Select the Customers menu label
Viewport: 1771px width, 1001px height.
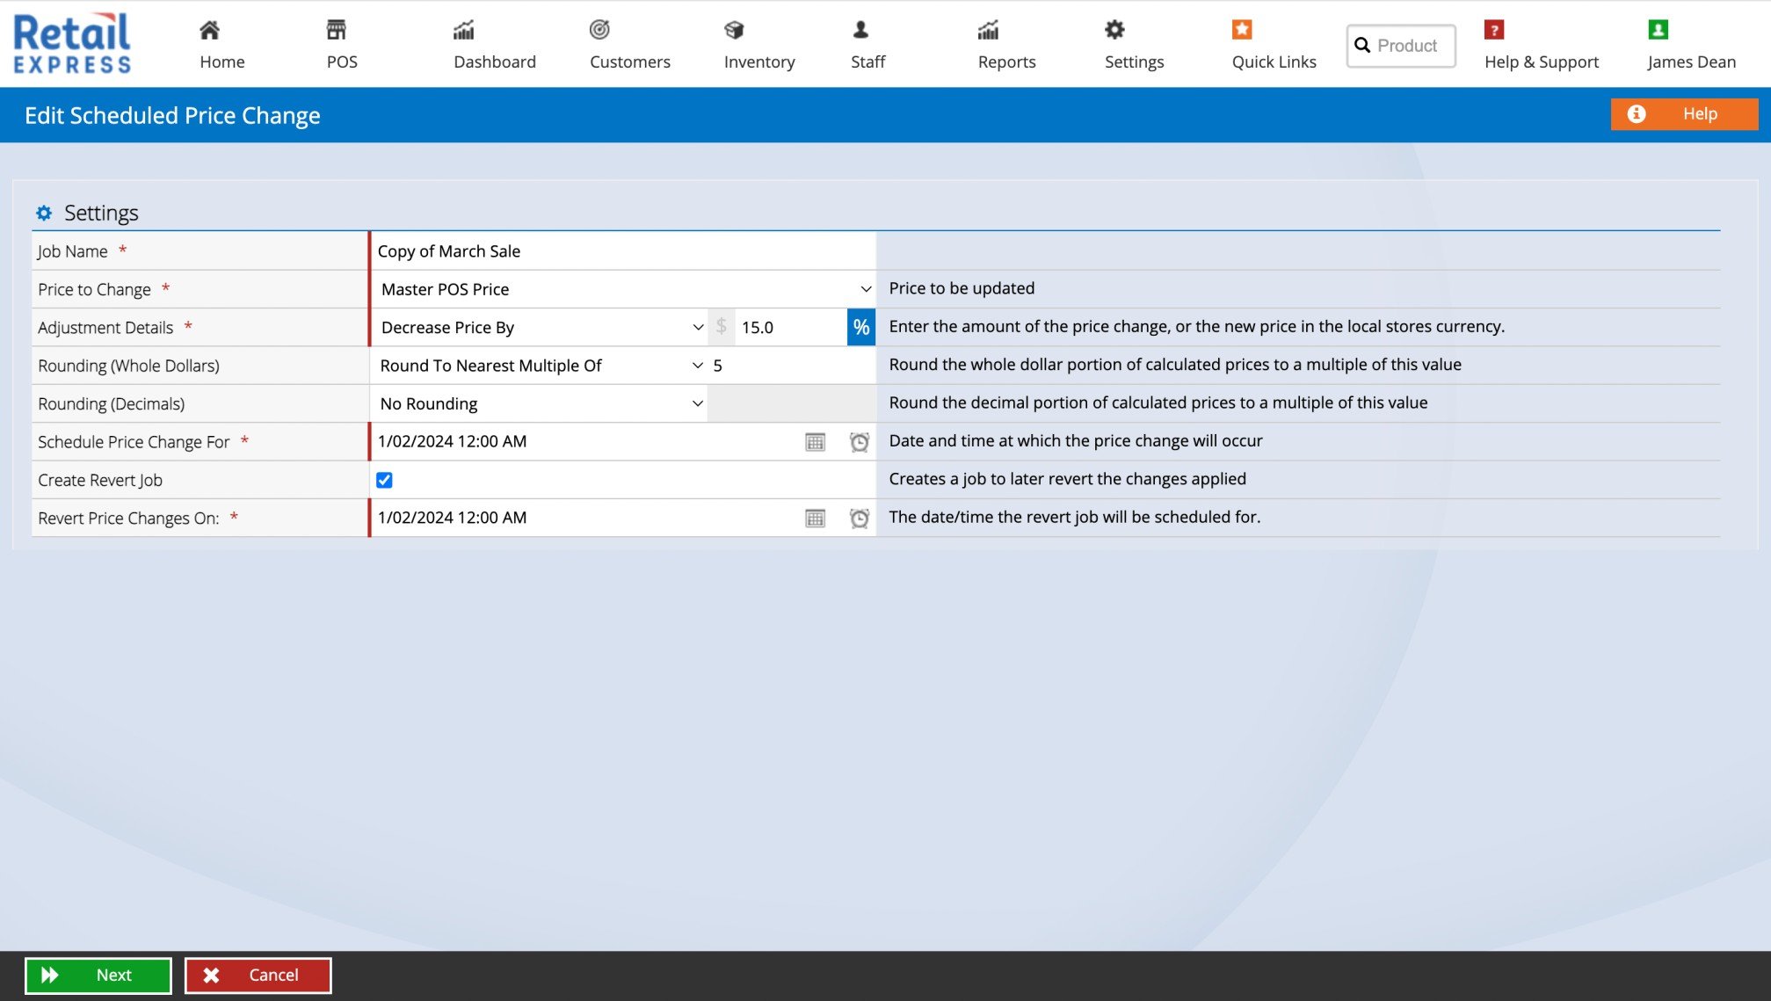[x=629, y=62]
